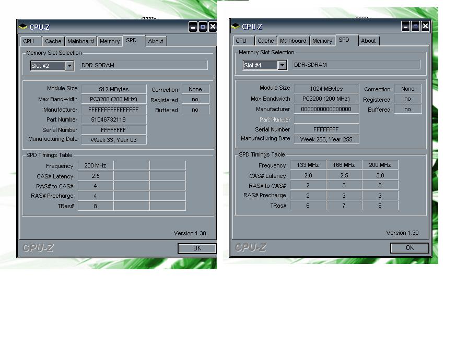Open About tab in left CPU-Z window
Image resolution: width=468 pixels, height=348 pixels.
click(x=156, y=41)
